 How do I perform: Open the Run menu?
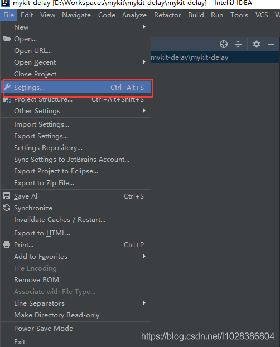click(x=217, y=15)
